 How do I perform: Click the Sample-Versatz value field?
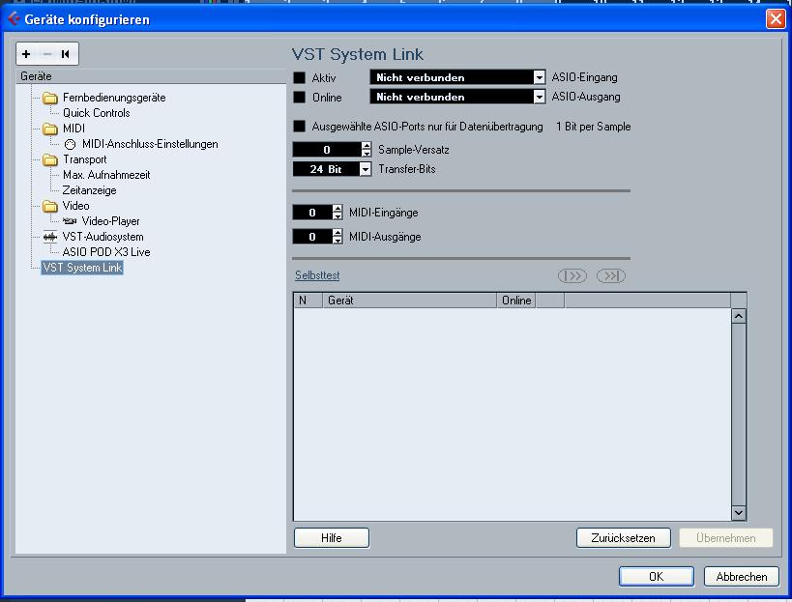[x=327, y=150]
